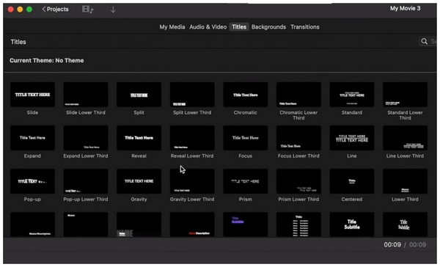This screenshot has width=440, height=267.
Task: Switch to the My Media tab
Action: coord(172,27)
